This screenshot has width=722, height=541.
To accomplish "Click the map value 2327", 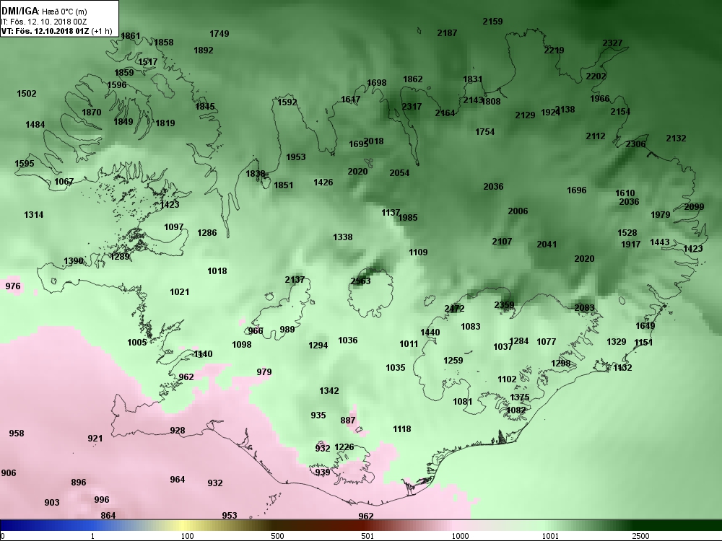I will pos(612,43).
